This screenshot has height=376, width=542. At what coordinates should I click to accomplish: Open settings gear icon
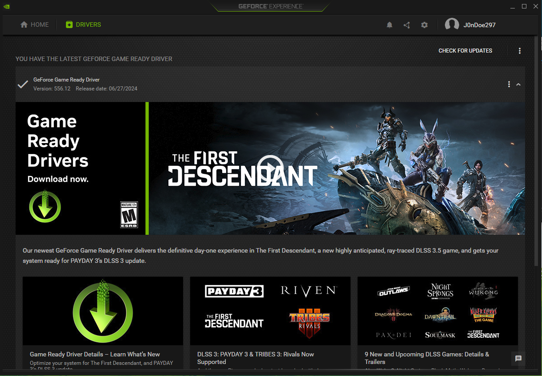click(x=424, y=25)
